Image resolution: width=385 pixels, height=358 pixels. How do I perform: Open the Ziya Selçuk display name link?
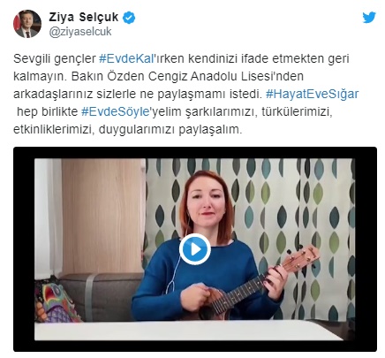(84, 17)
